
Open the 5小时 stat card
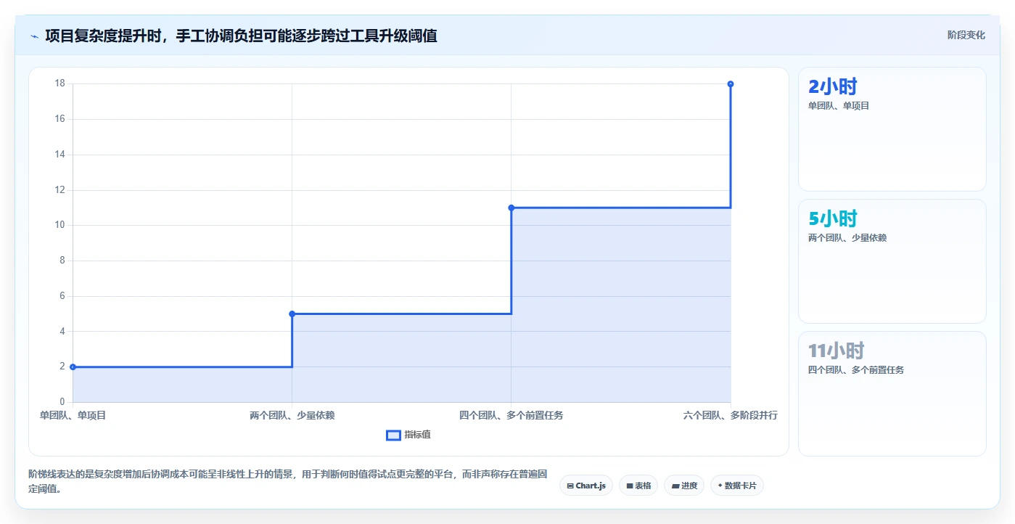point(892,261)
